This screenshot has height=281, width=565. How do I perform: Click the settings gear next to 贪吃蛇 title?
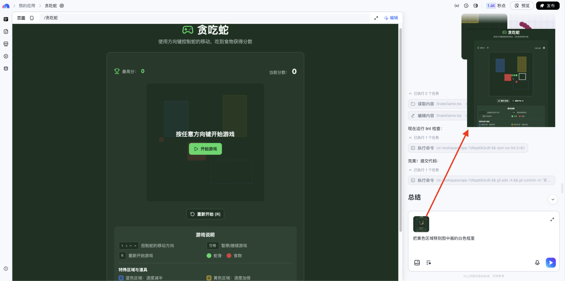(x=62, y=5)
